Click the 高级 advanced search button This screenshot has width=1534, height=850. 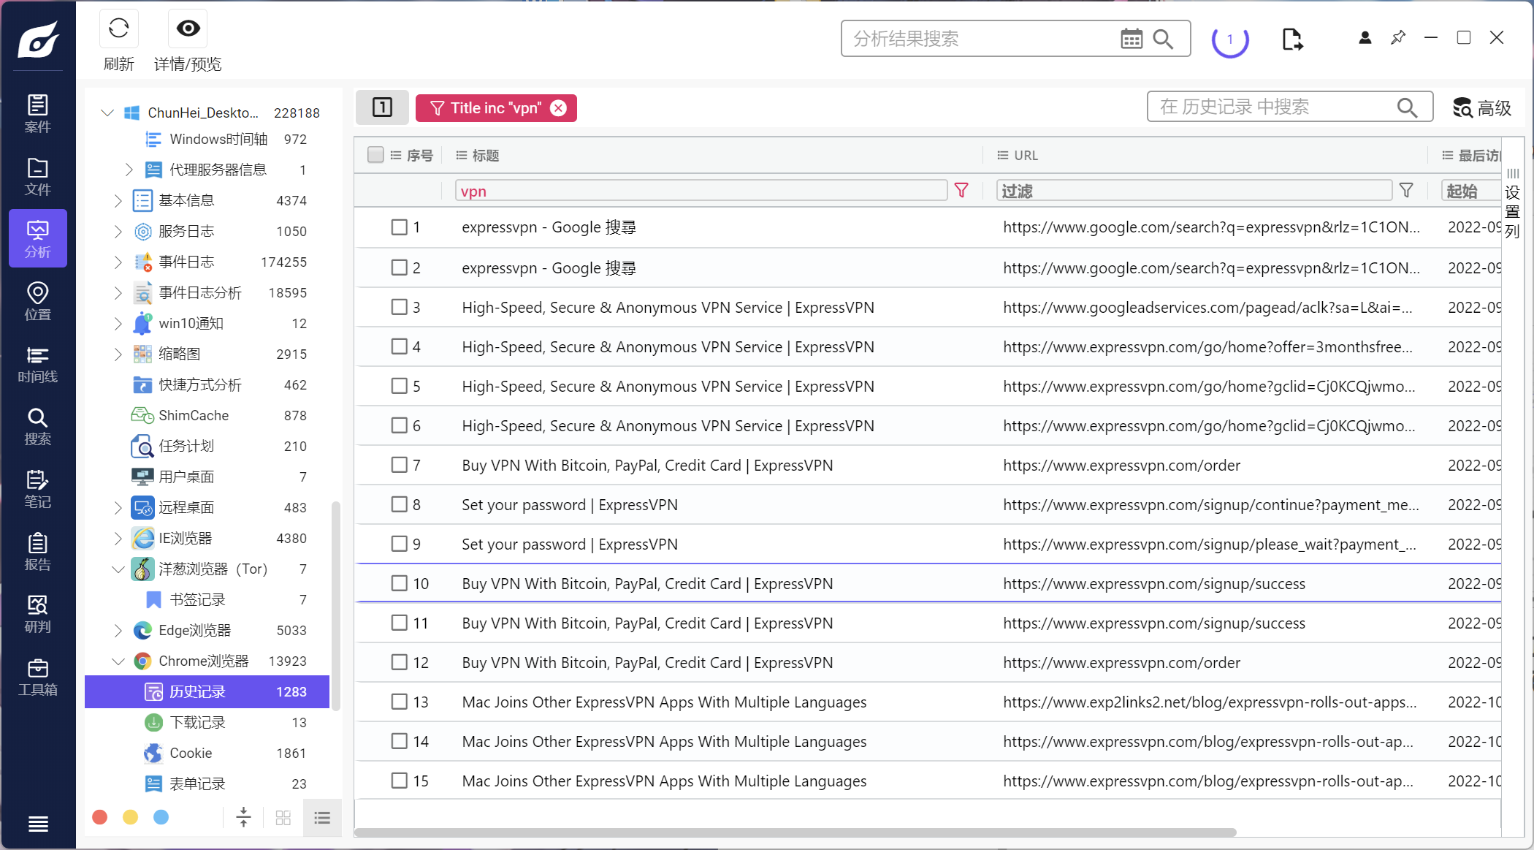(x=1482, y=108)
